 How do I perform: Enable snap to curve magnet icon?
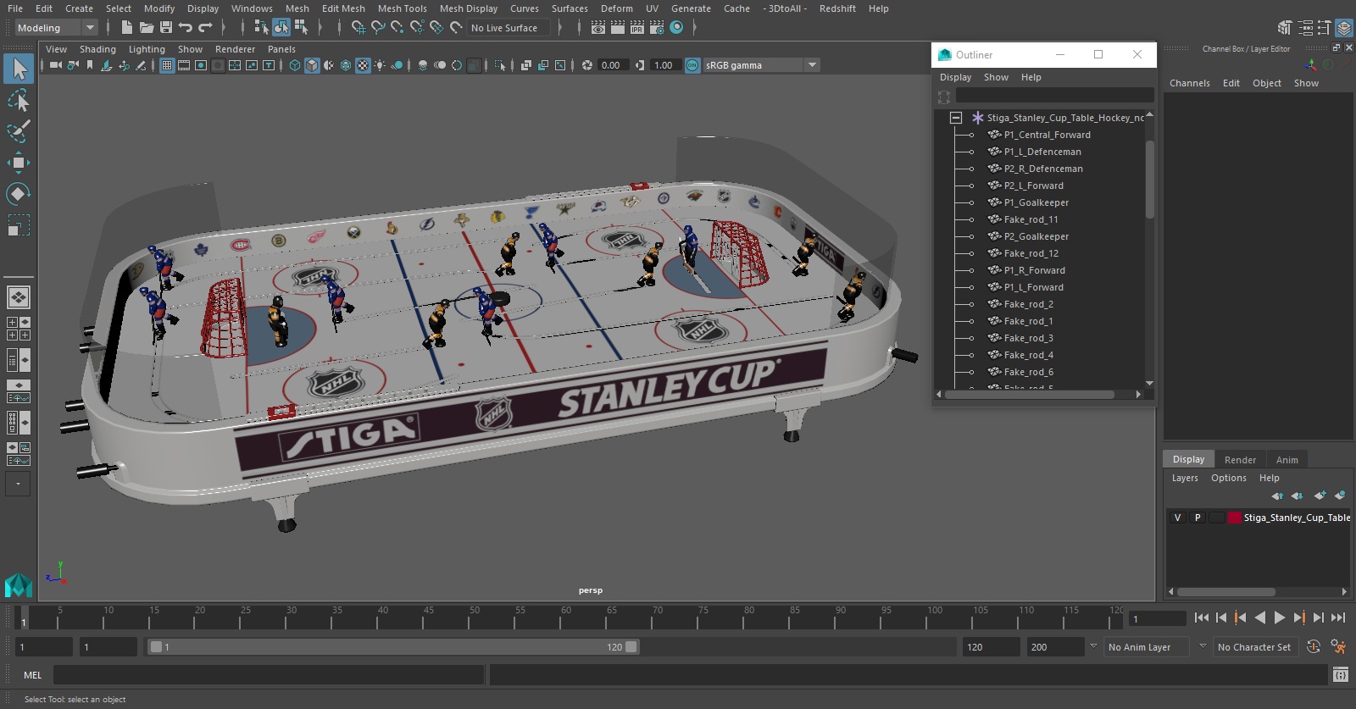click(378, 28)
